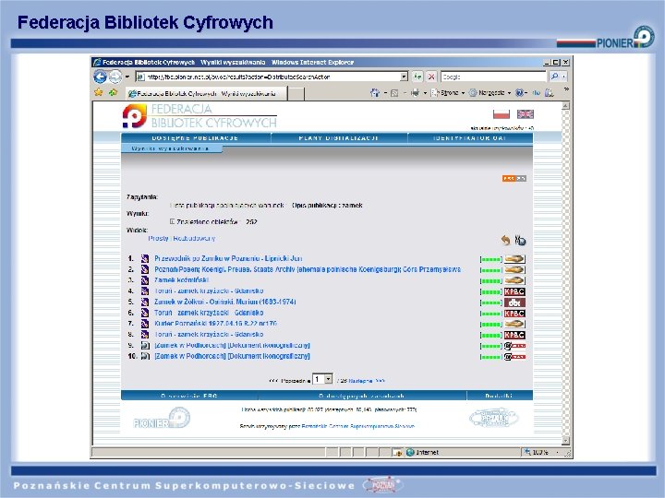
Task: Open Plany Digitalizacji tab
Action: pos(338,138)
